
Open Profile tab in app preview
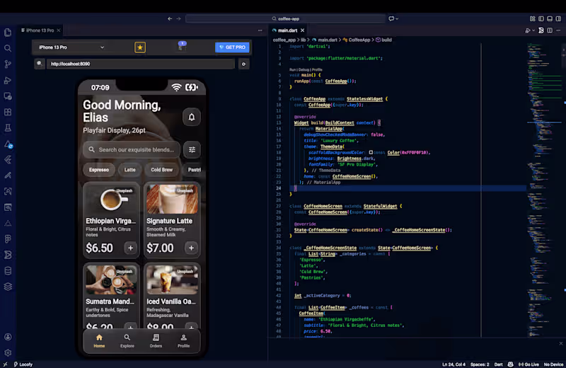coord(183,341)
